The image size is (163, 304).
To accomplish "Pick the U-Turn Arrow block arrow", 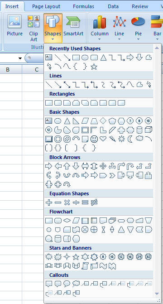I will (x=130, y=166).
